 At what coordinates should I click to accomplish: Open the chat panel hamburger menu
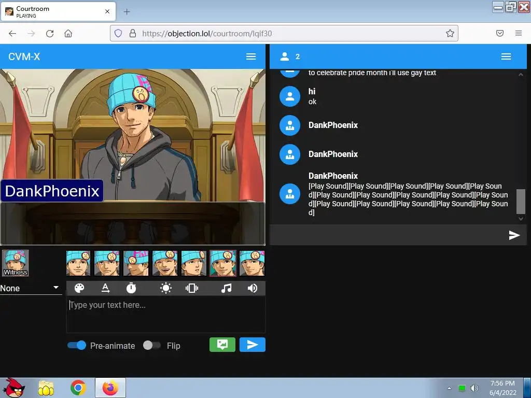click(x=506, y=56)
